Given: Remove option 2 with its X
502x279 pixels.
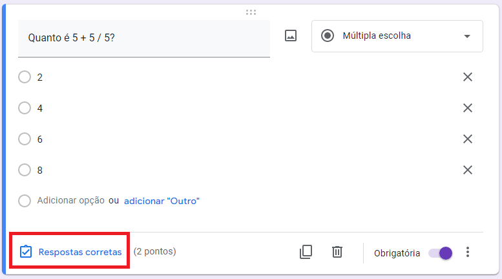Looking at the screenshot, I should click(468, 77).
